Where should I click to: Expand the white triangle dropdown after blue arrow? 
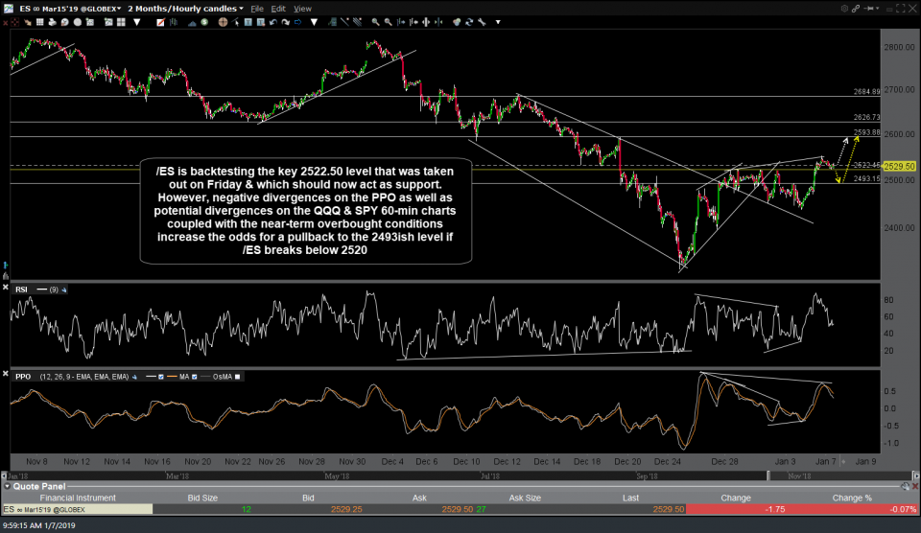tap(315, 22)
